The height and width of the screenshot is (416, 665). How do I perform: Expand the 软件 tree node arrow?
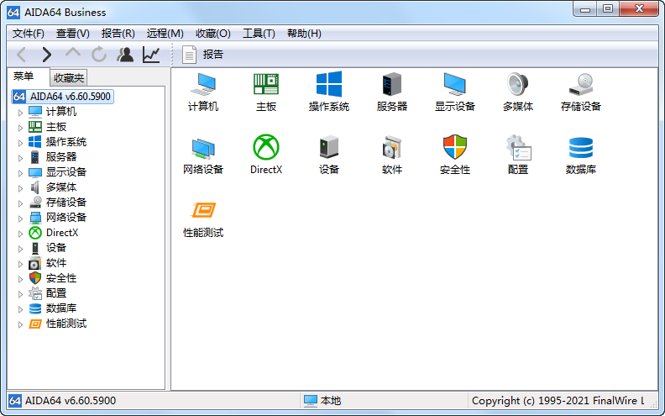(20, 264)
